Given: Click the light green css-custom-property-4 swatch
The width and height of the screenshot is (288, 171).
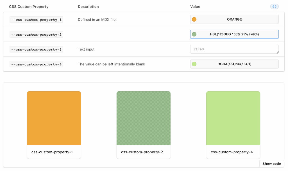Looking at the screenshot, I should (x=233, y=118).
